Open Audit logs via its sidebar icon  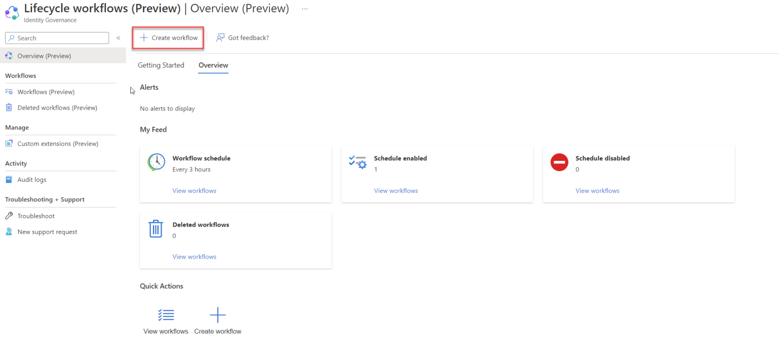pyautogui.click(x=9, y=179)
